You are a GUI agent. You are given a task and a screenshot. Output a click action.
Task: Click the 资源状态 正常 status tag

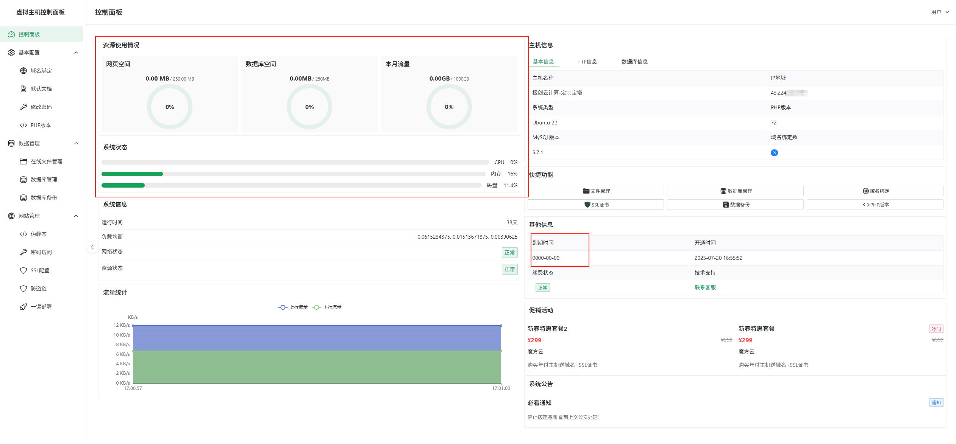point(509,269)
